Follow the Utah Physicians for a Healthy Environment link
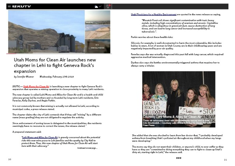This screenshot has height=166, width=235. click(x=154, y=14)
